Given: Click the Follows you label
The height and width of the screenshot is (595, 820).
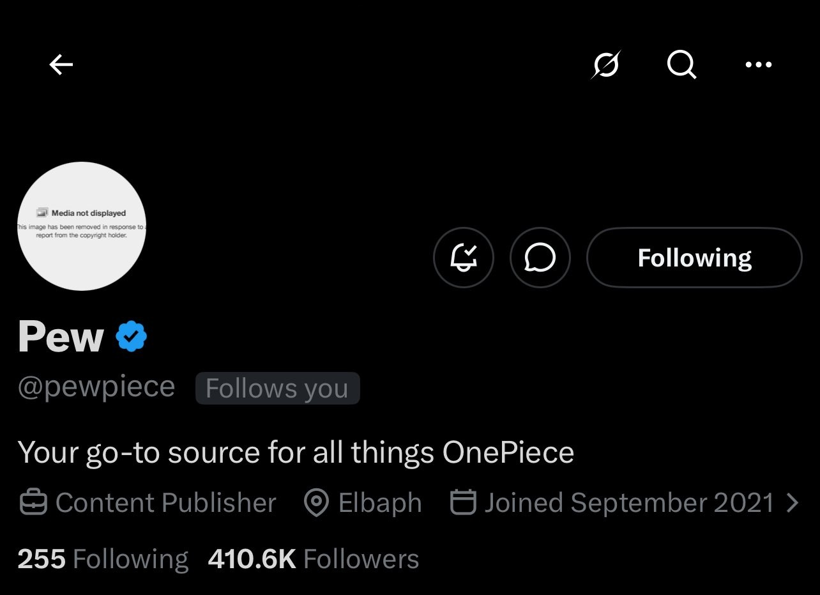Looking at the screenshot, I should 277,389.
